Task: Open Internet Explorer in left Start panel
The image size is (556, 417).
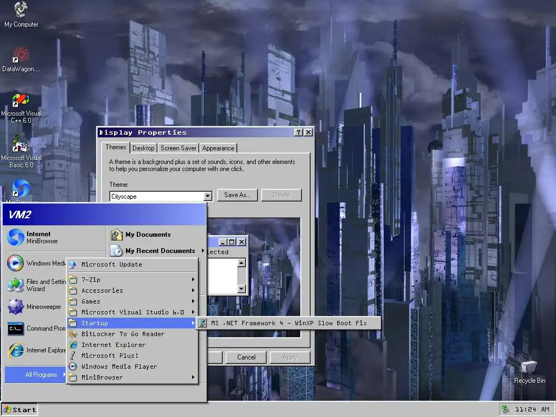Action: click(x=36, y=350)
